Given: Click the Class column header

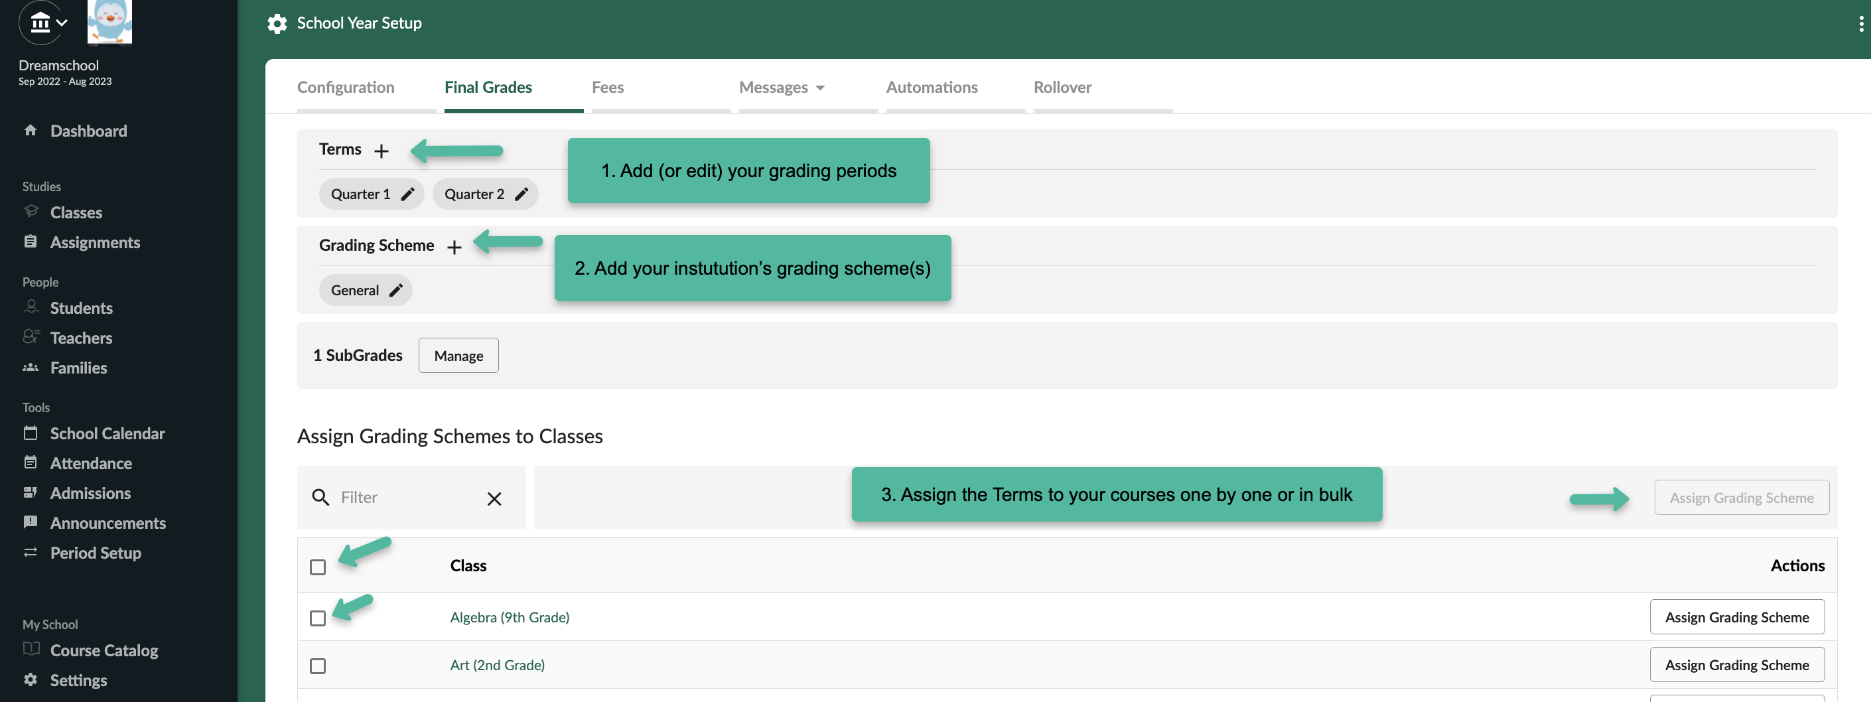Looking at the screenshot, I should (x=468, y=565).
